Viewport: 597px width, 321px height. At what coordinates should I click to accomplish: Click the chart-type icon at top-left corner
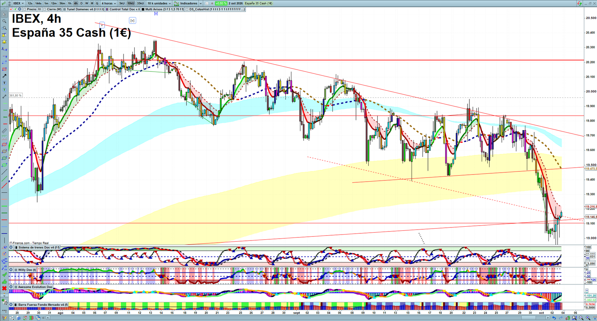point(4,3)
